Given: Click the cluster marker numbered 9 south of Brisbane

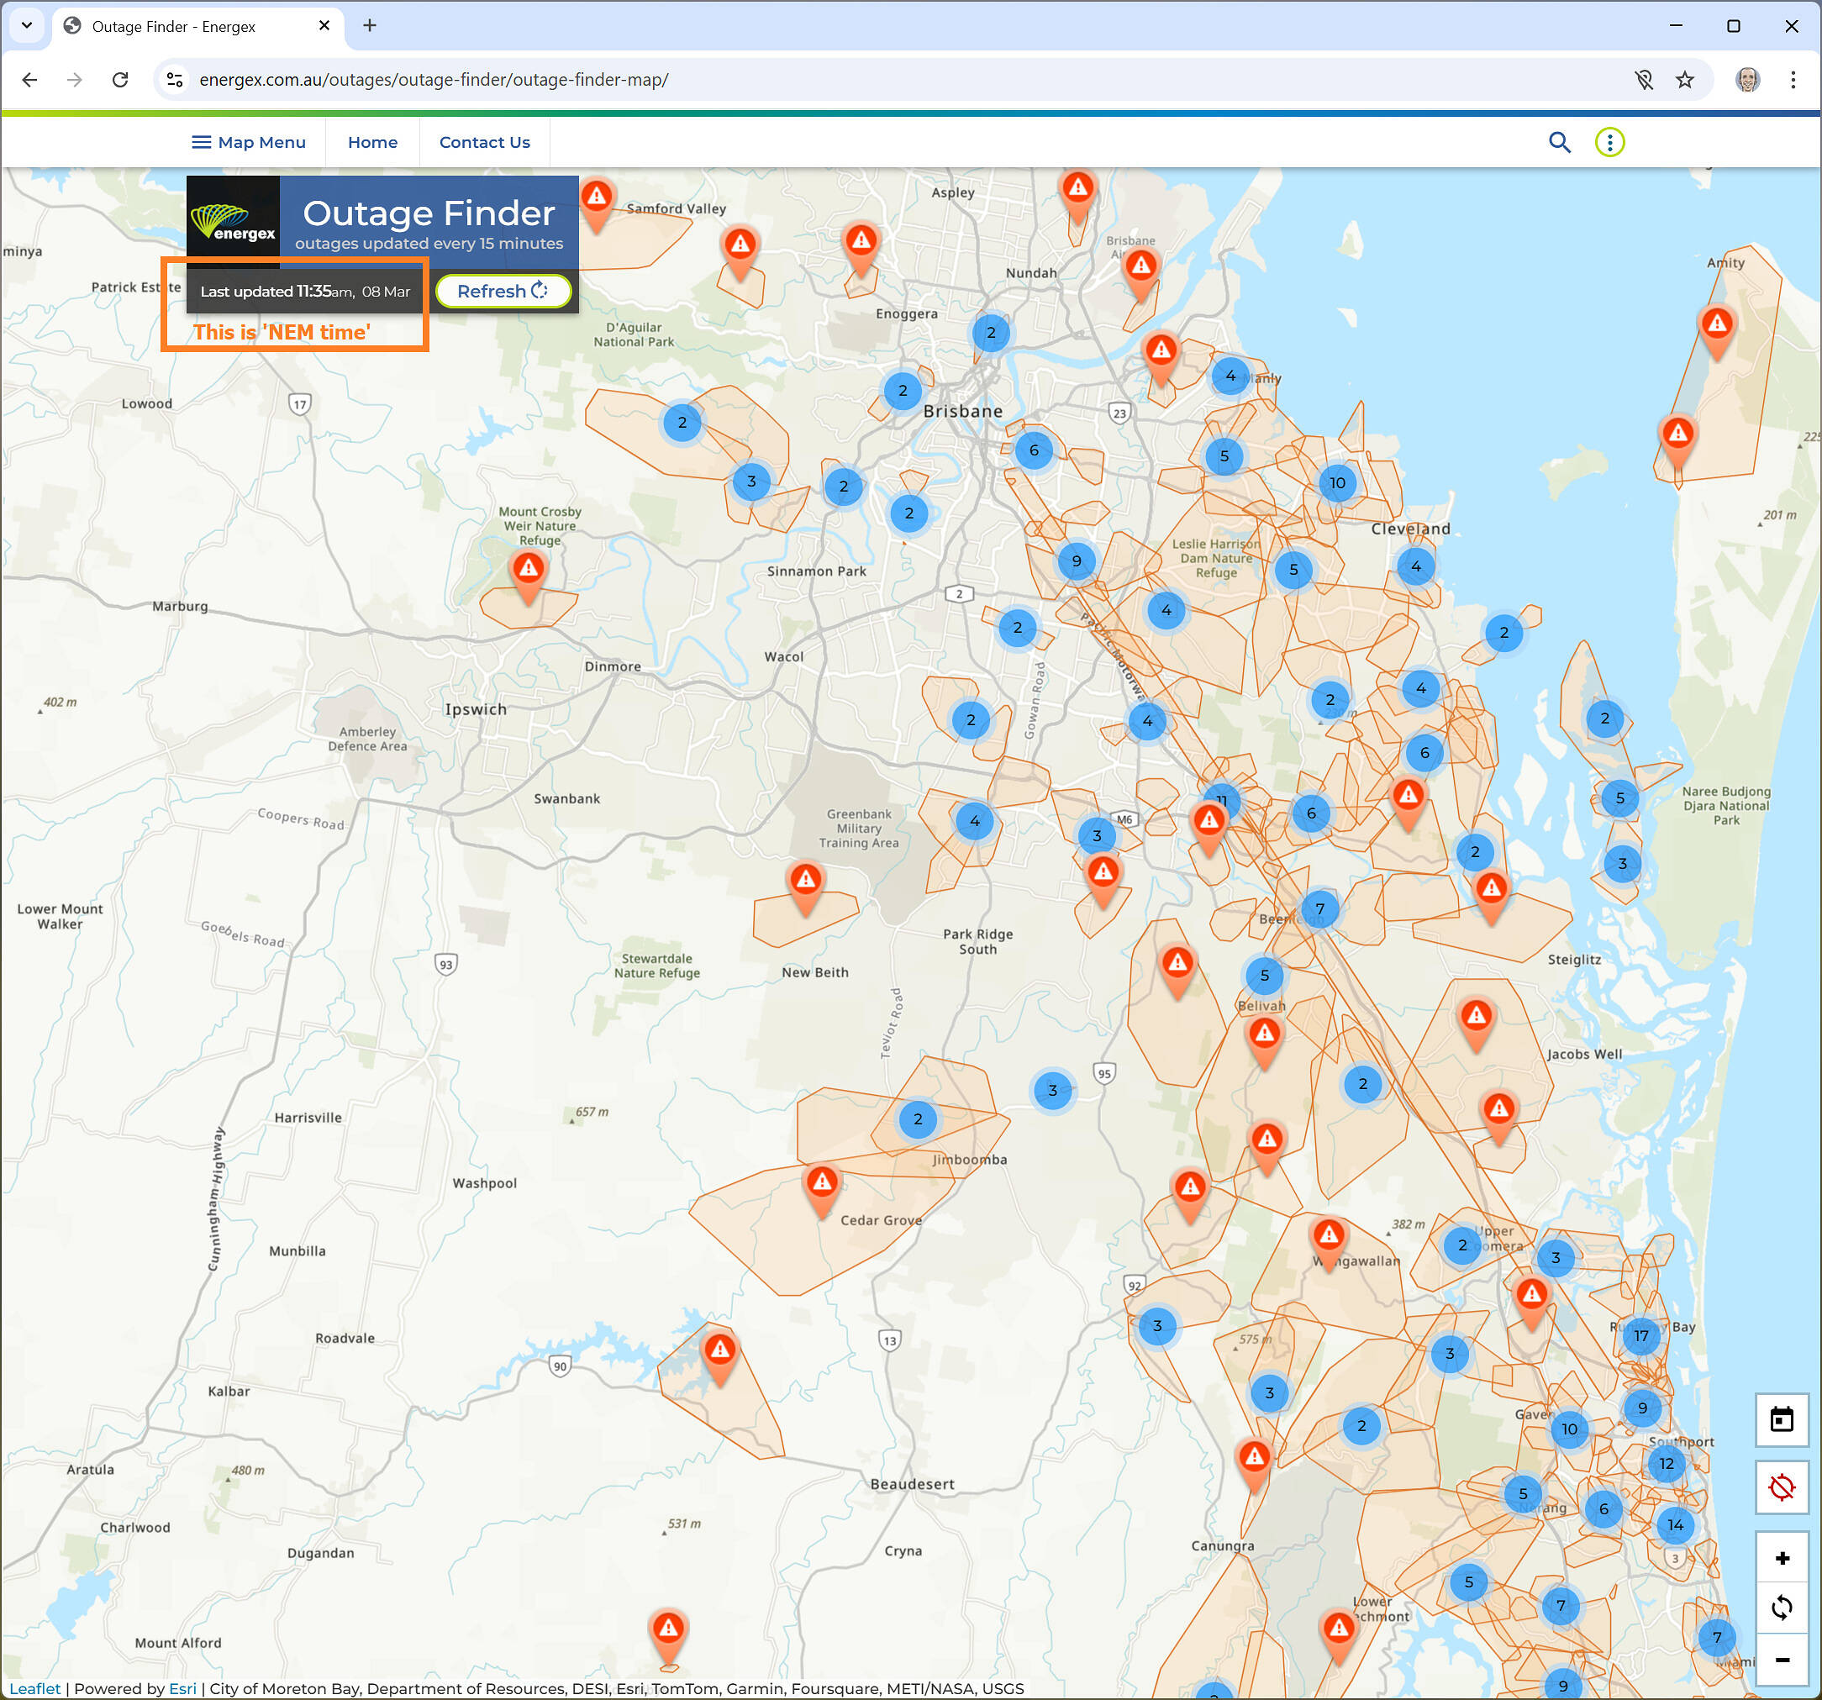Looking at the screenshot, I should [x=1077, y=561].
